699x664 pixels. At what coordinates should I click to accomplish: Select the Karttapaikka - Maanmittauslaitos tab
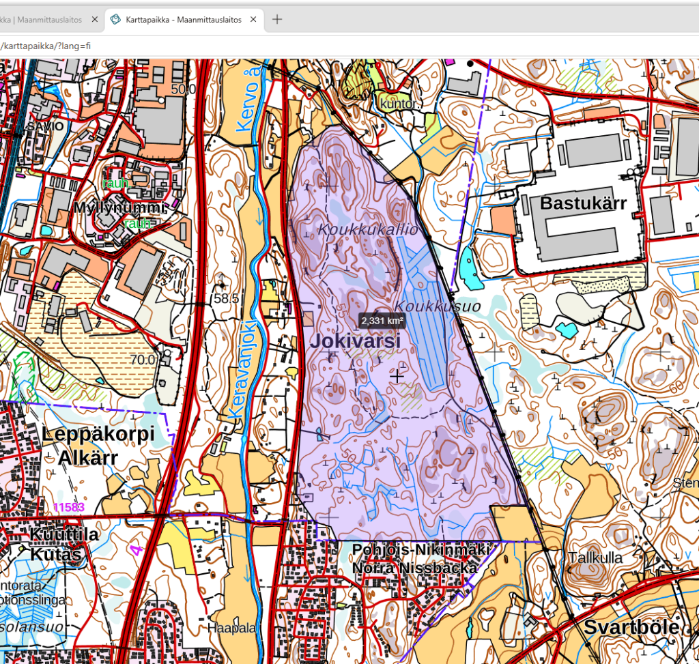point(183,20)
